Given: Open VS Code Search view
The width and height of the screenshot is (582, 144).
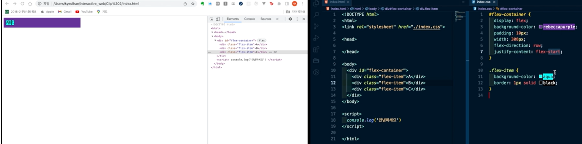Looking at the screenshot, I should 316,14.
